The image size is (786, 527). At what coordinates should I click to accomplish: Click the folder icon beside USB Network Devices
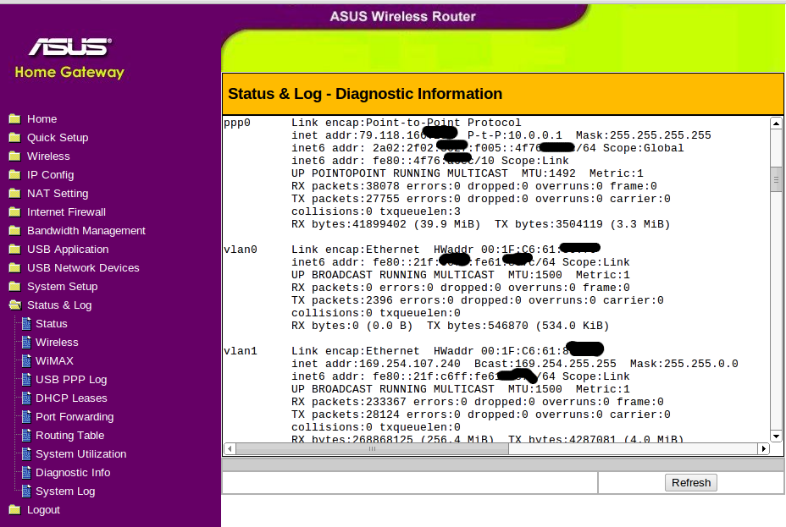tap(14, 268)
